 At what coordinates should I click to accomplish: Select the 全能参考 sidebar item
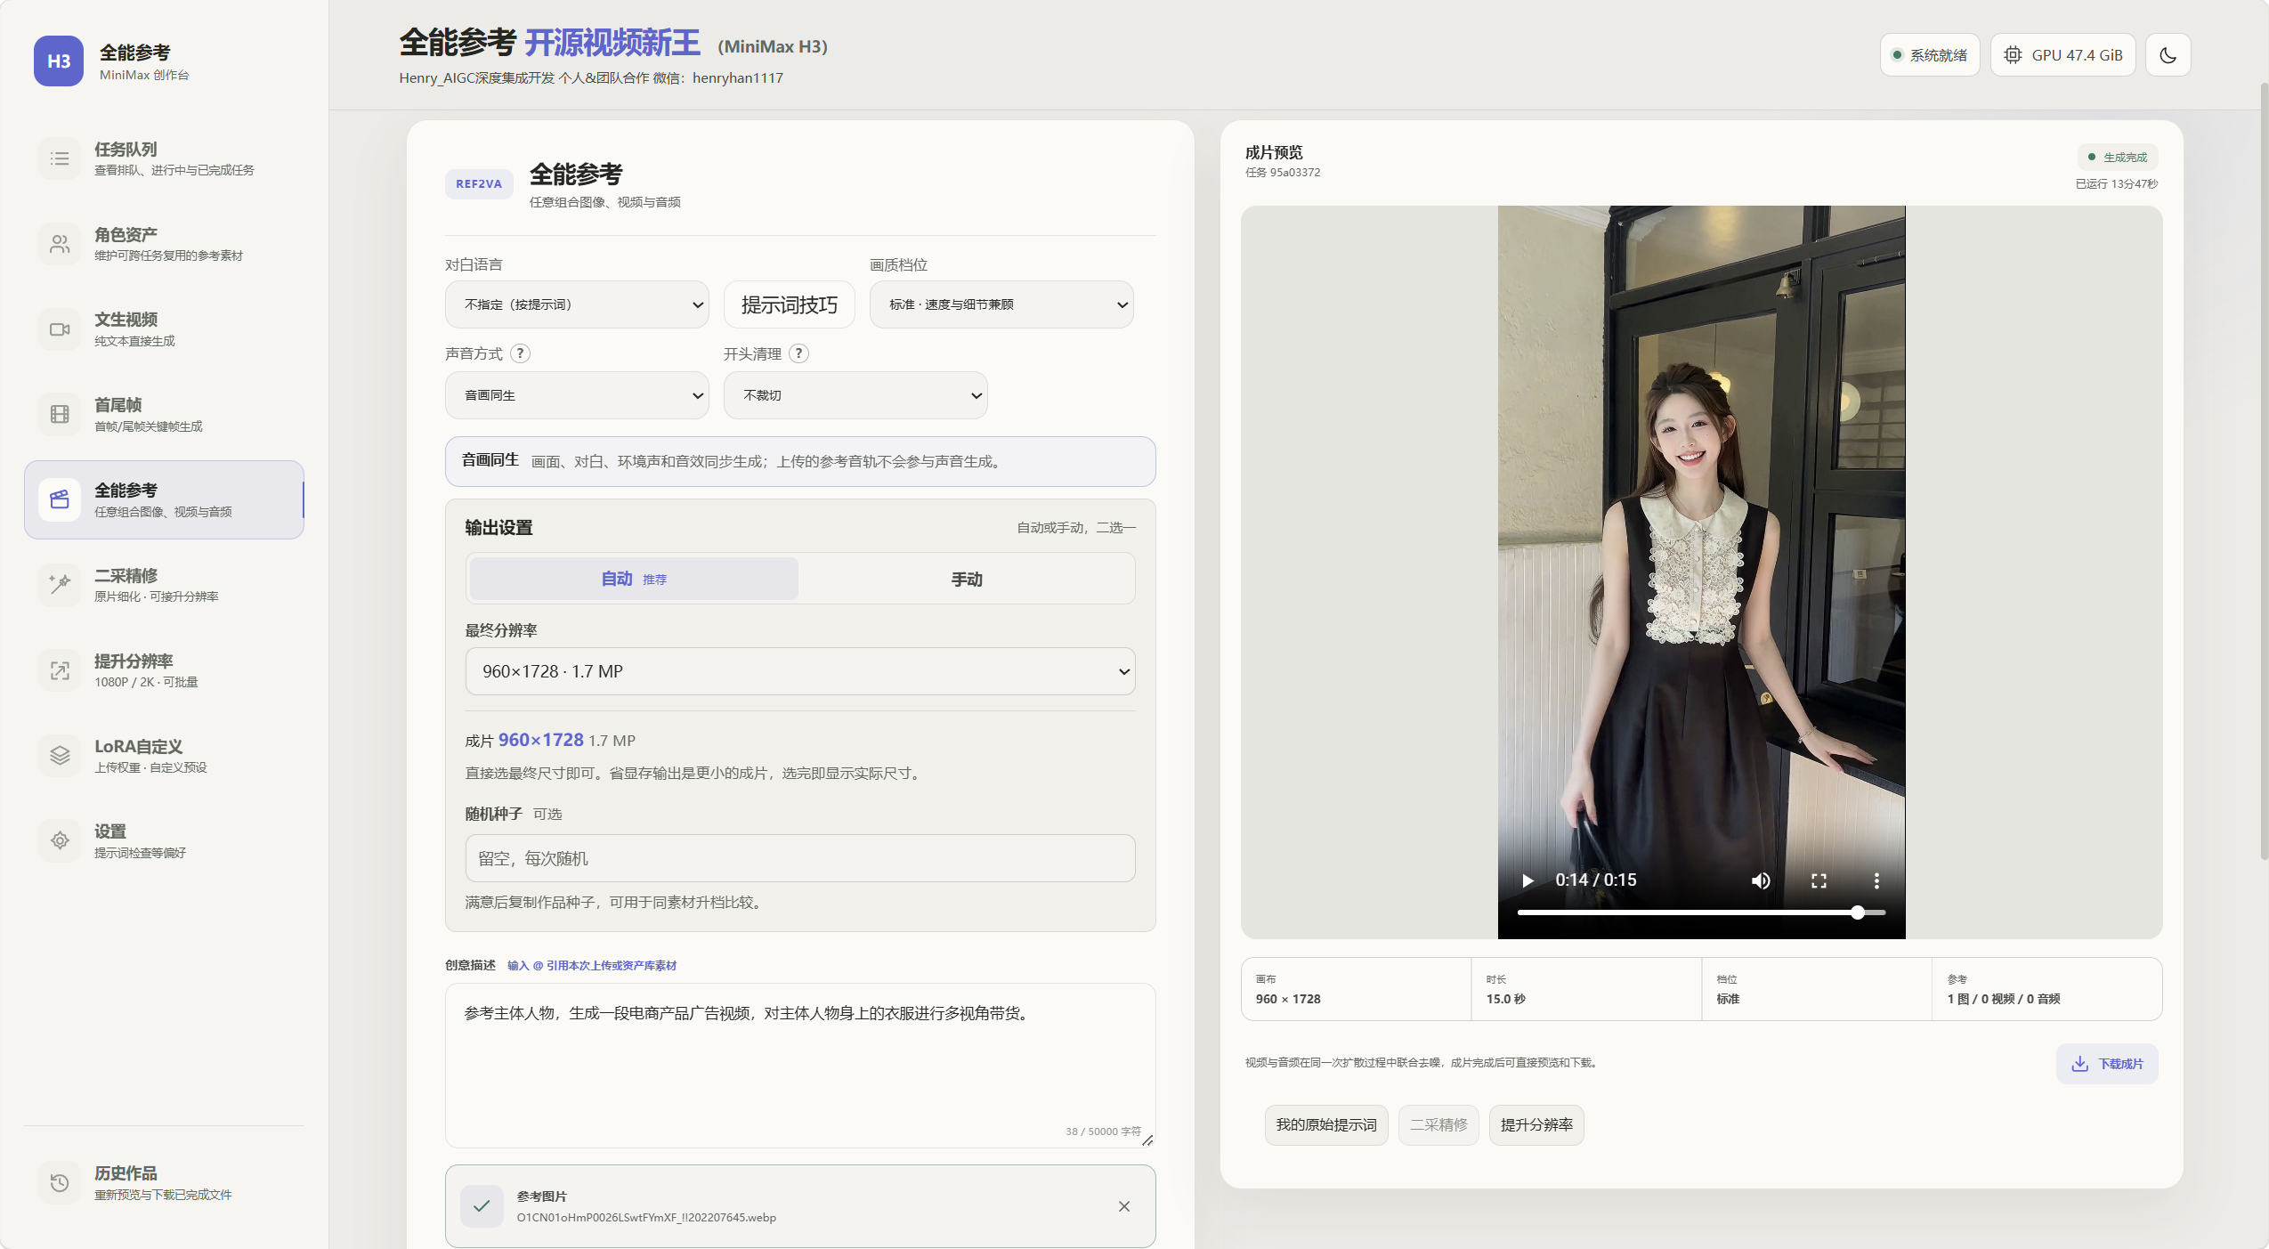coord(164,499)
